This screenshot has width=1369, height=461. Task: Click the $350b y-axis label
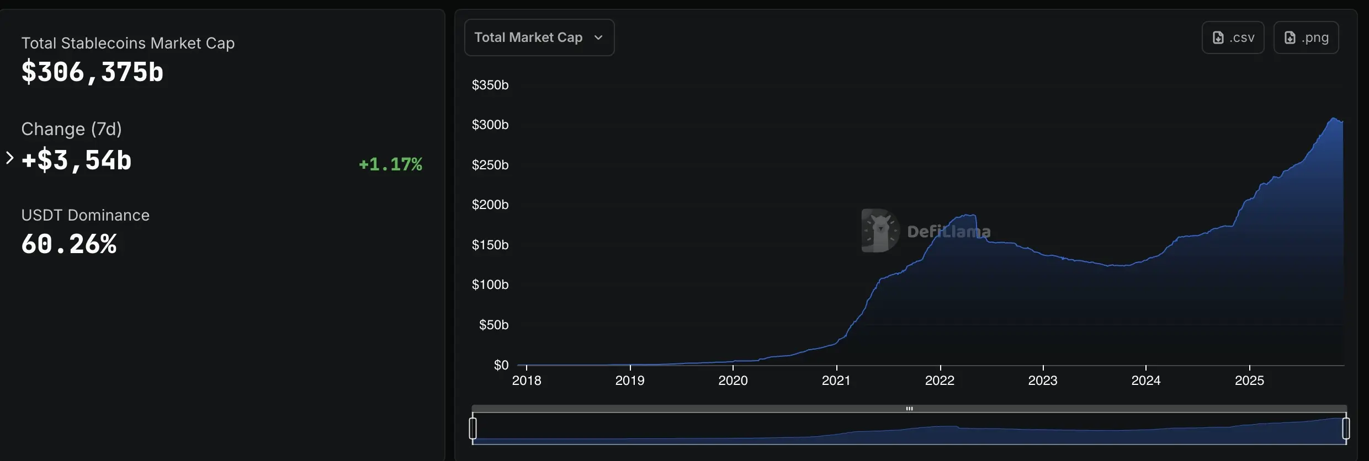490,85
